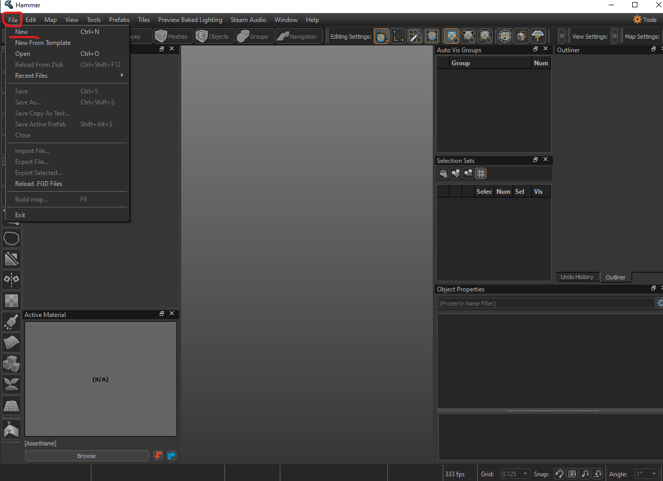The height and width of the screenshot is (481, 663).
Task: Open the Tools button at top right
Action: tap(645, 20)
